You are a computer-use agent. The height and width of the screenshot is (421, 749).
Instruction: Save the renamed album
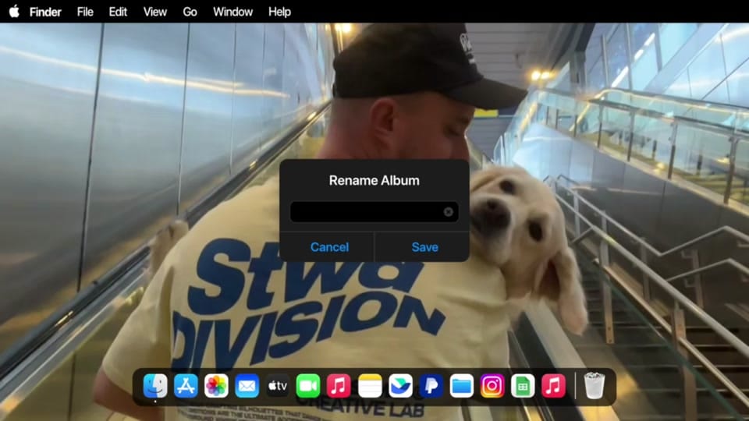[424, 247]
